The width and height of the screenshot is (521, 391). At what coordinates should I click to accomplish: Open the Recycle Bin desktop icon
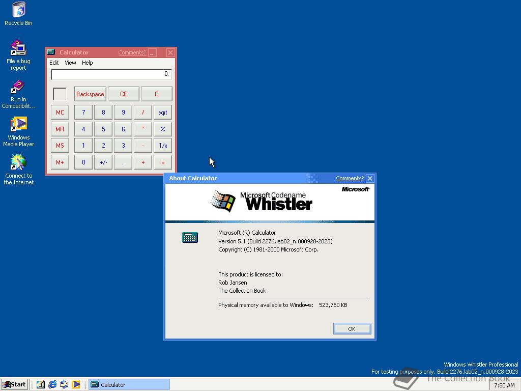19,14
